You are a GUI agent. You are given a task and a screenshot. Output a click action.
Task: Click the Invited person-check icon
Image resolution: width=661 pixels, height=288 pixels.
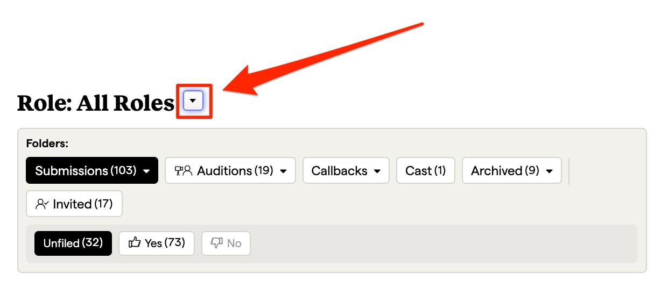42,204
